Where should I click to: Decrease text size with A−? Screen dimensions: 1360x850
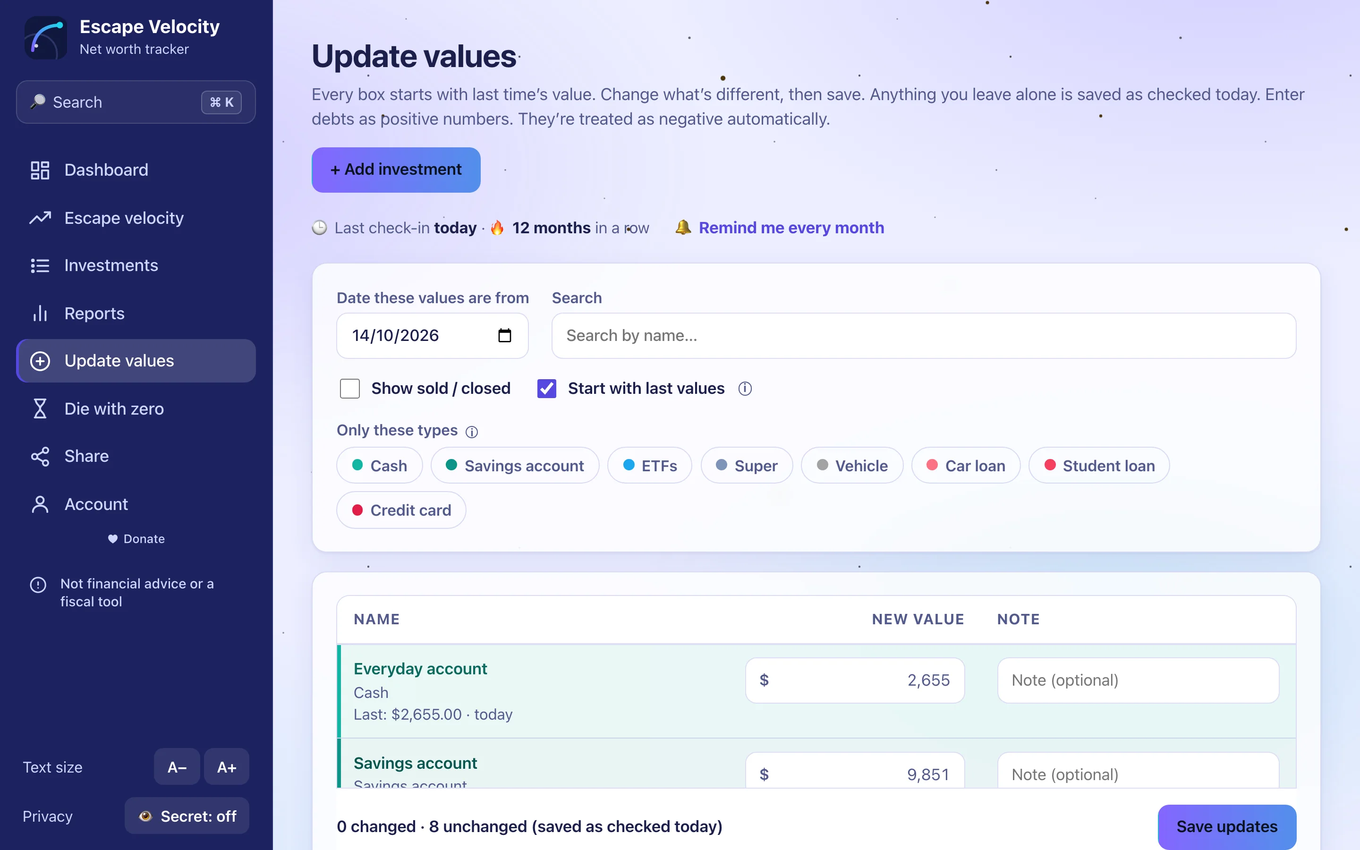(x=177, y=767)
